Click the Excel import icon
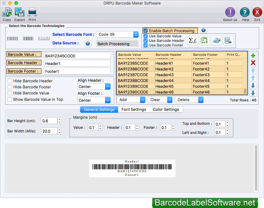This screenshot has width=264, height=208. pyautogui.click(x=204, y=40)
